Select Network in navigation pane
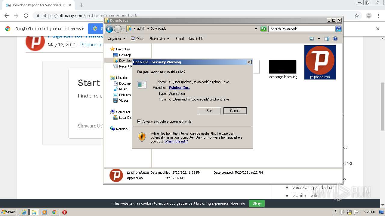 (x=119, y=129)
